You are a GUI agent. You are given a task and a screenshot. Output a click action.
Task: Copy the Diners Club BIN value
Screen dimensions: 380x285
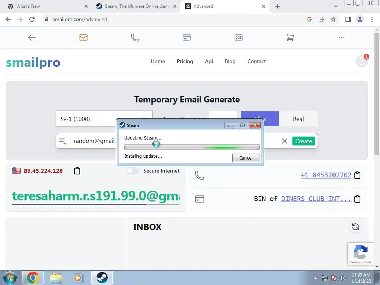pos(357,199)
